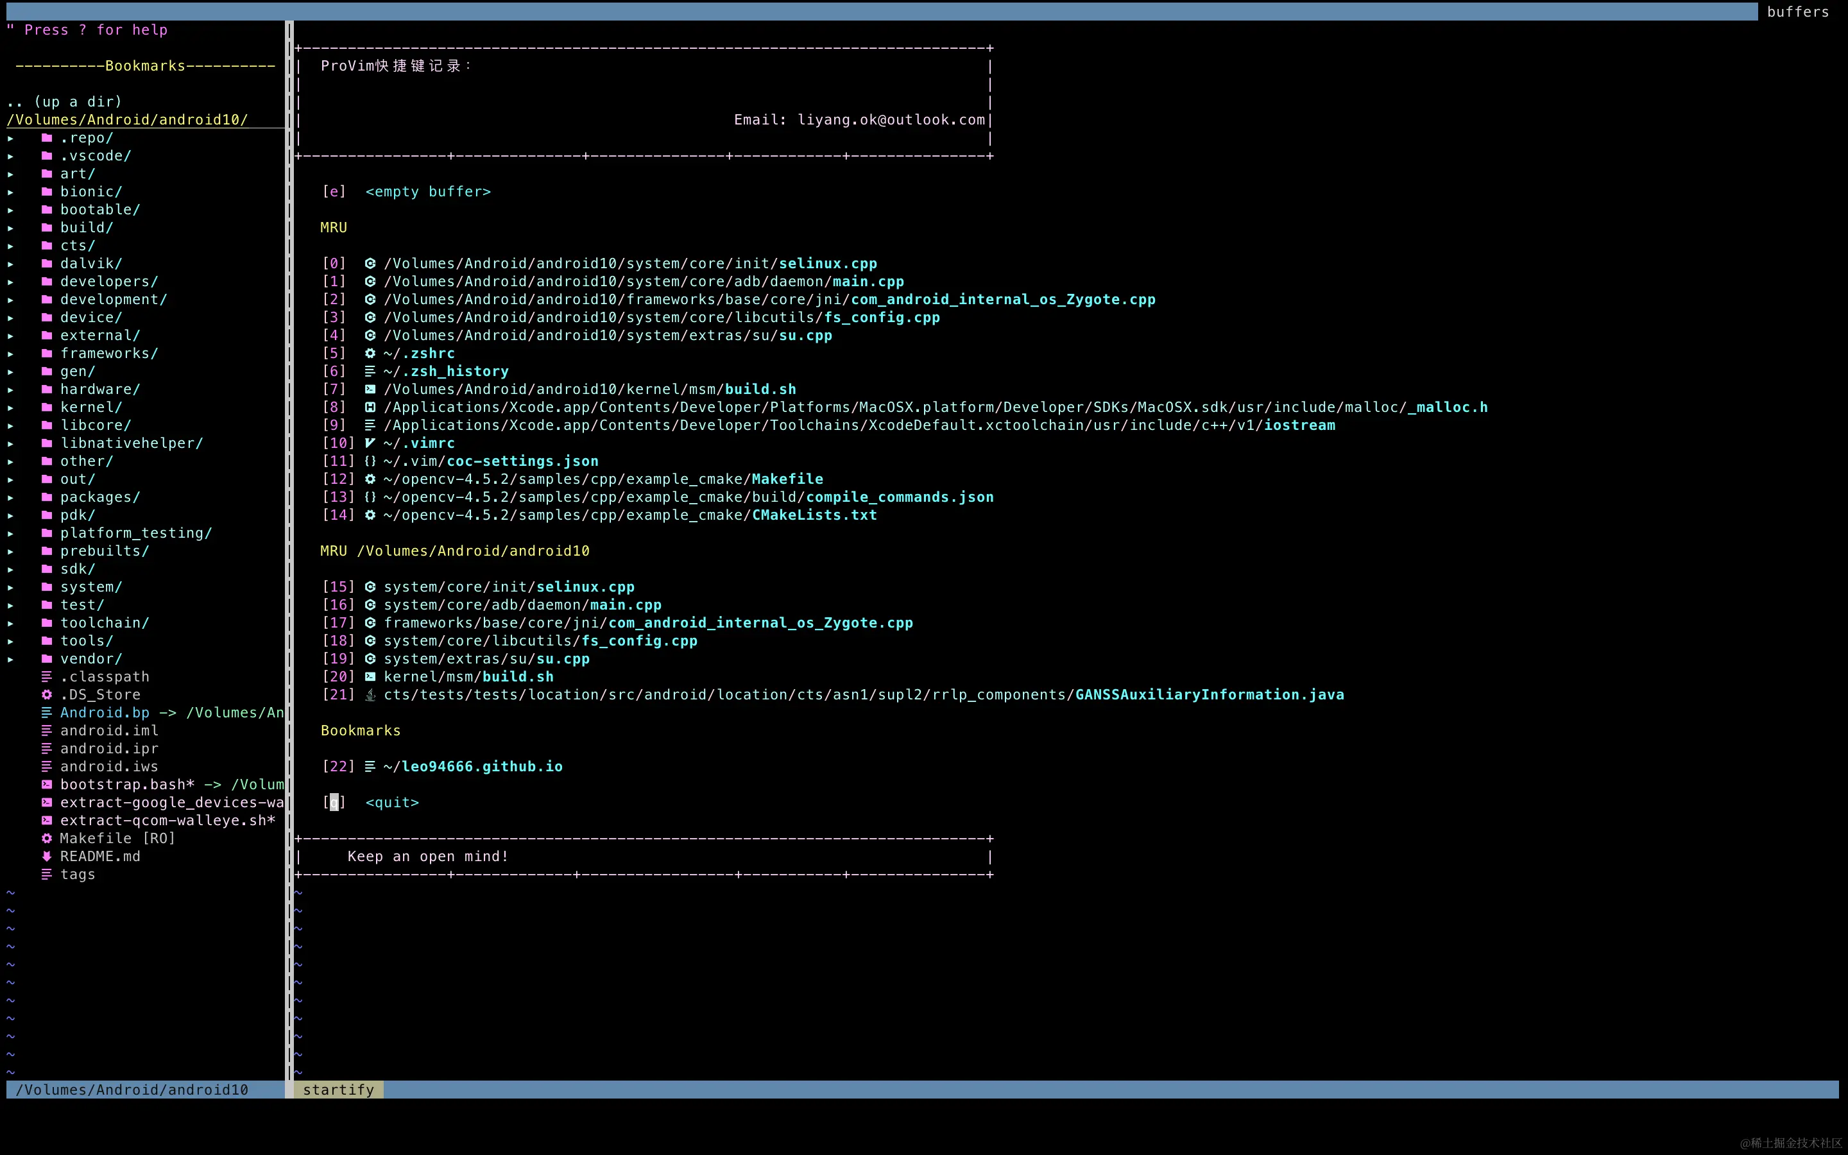
Task: Click the Java icon next to GANSSAuxiliaryInformation.java
Action: tap(370, 695)
